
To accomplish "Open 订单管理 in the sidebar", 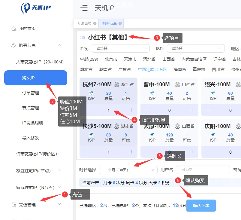I will point(31,93).
